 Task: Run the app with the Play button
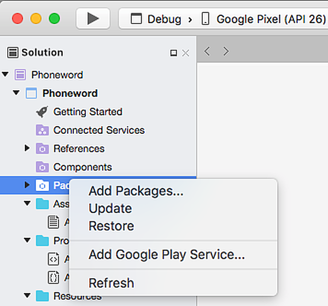(93, 19)
